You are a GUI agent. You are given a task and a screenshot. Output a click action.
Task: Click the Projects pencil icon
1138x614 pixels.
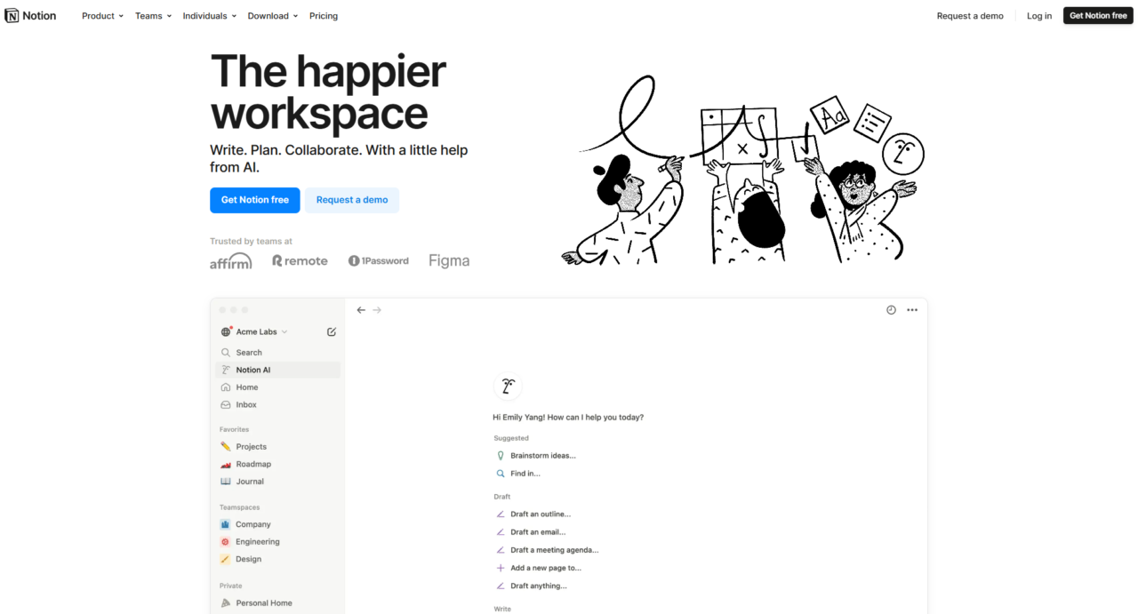click(226, 447)
